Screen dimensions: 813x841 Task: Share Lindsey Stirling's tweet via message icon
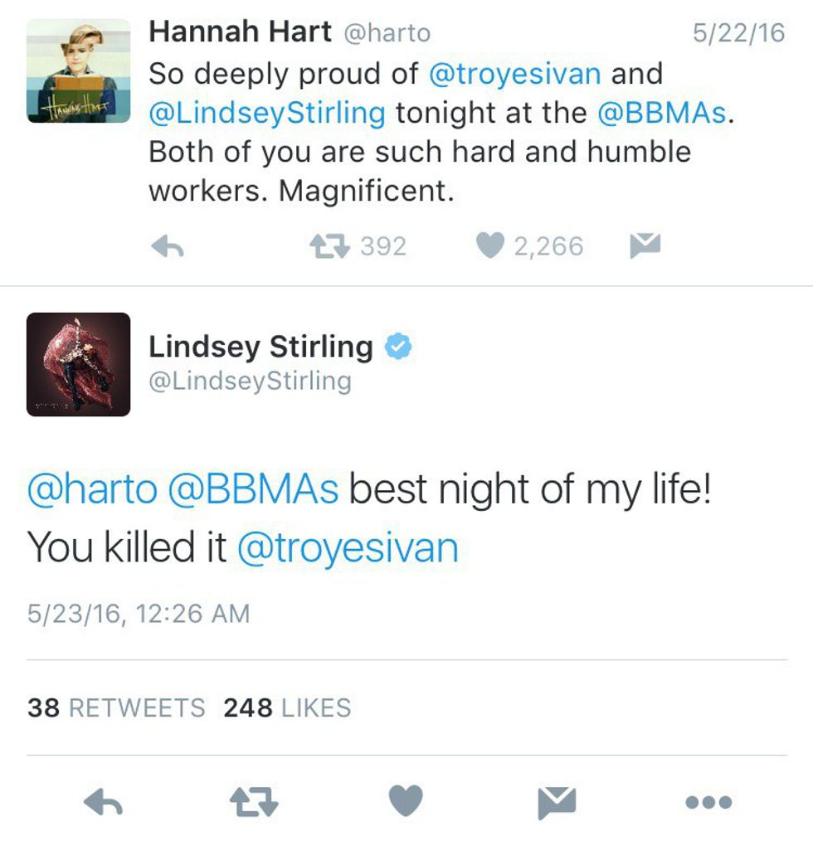(x=557, y=803)
